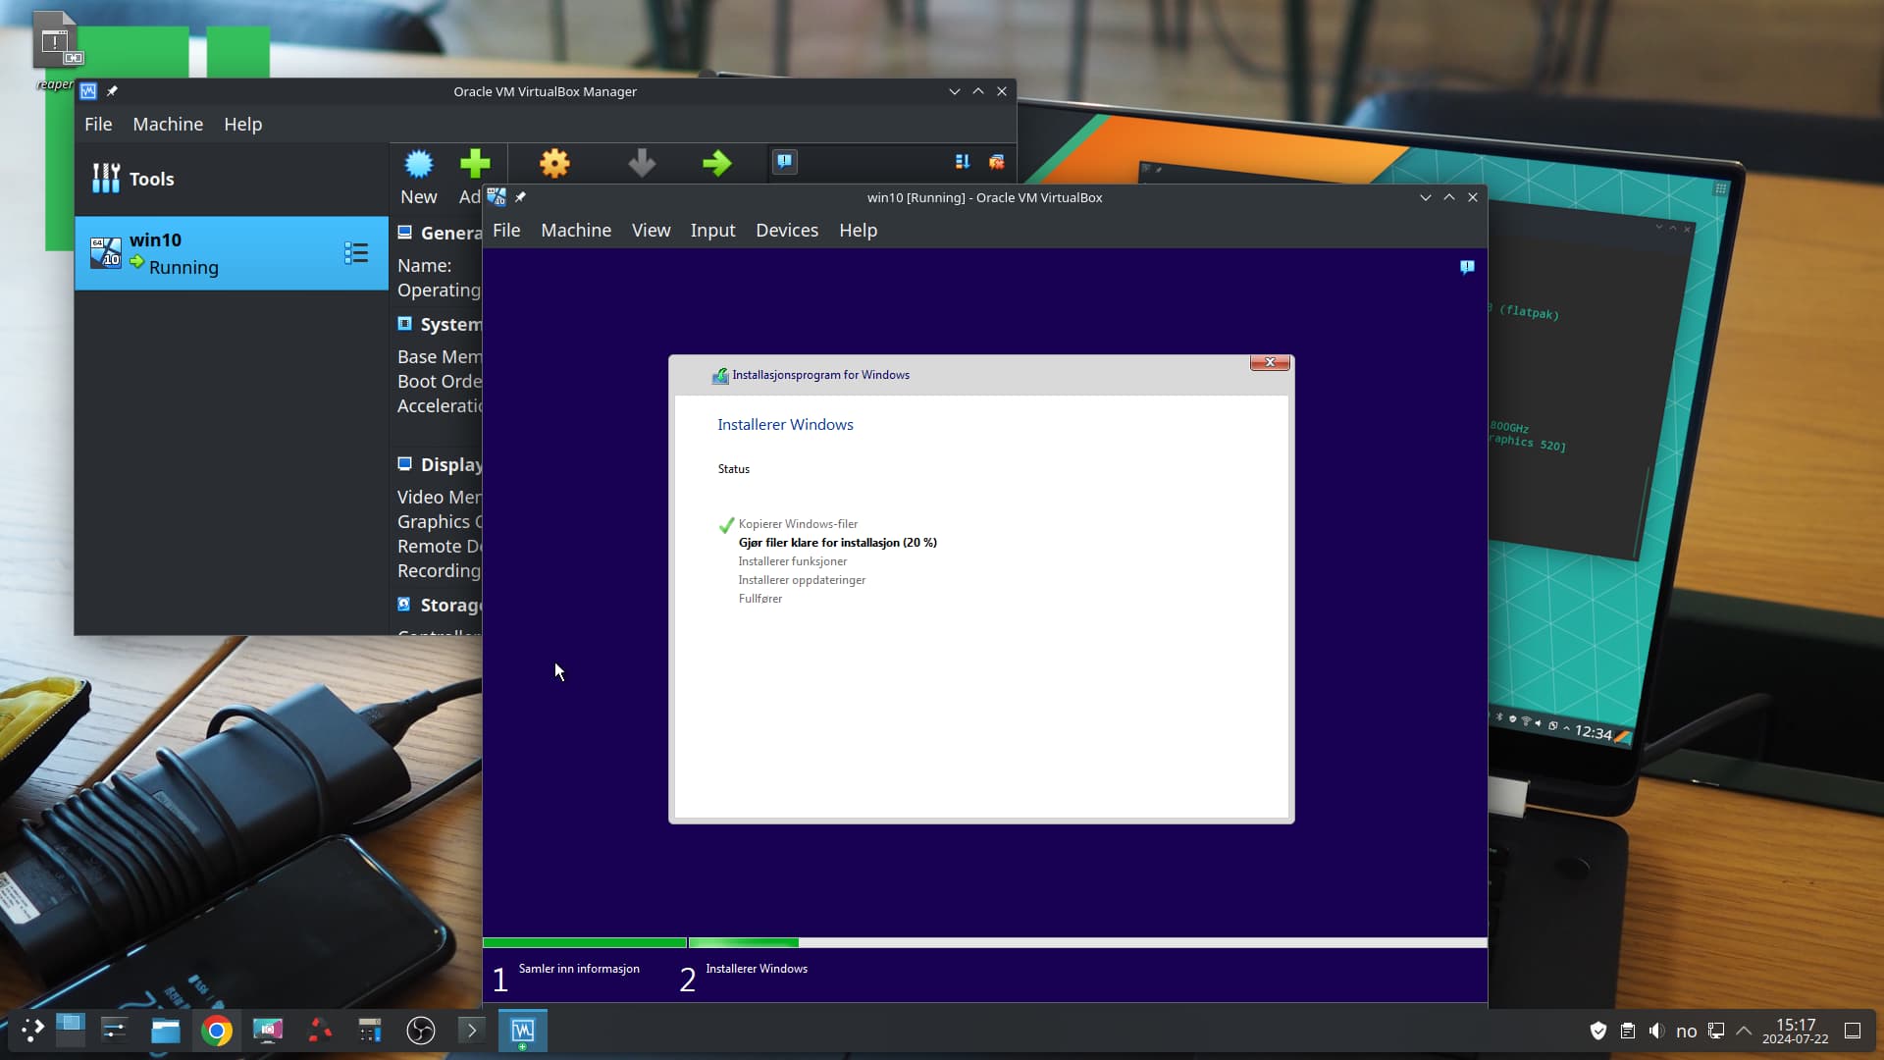The image size is (1884, 1060).
Task: Open the Help menu in the win10 VM window
Action: [x=858, y=231]
